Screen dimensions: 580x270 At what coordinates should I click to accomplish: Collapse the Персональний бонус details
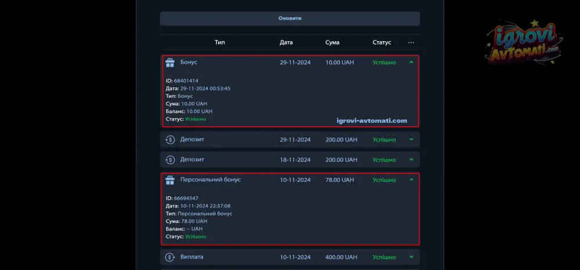[411, 180]
